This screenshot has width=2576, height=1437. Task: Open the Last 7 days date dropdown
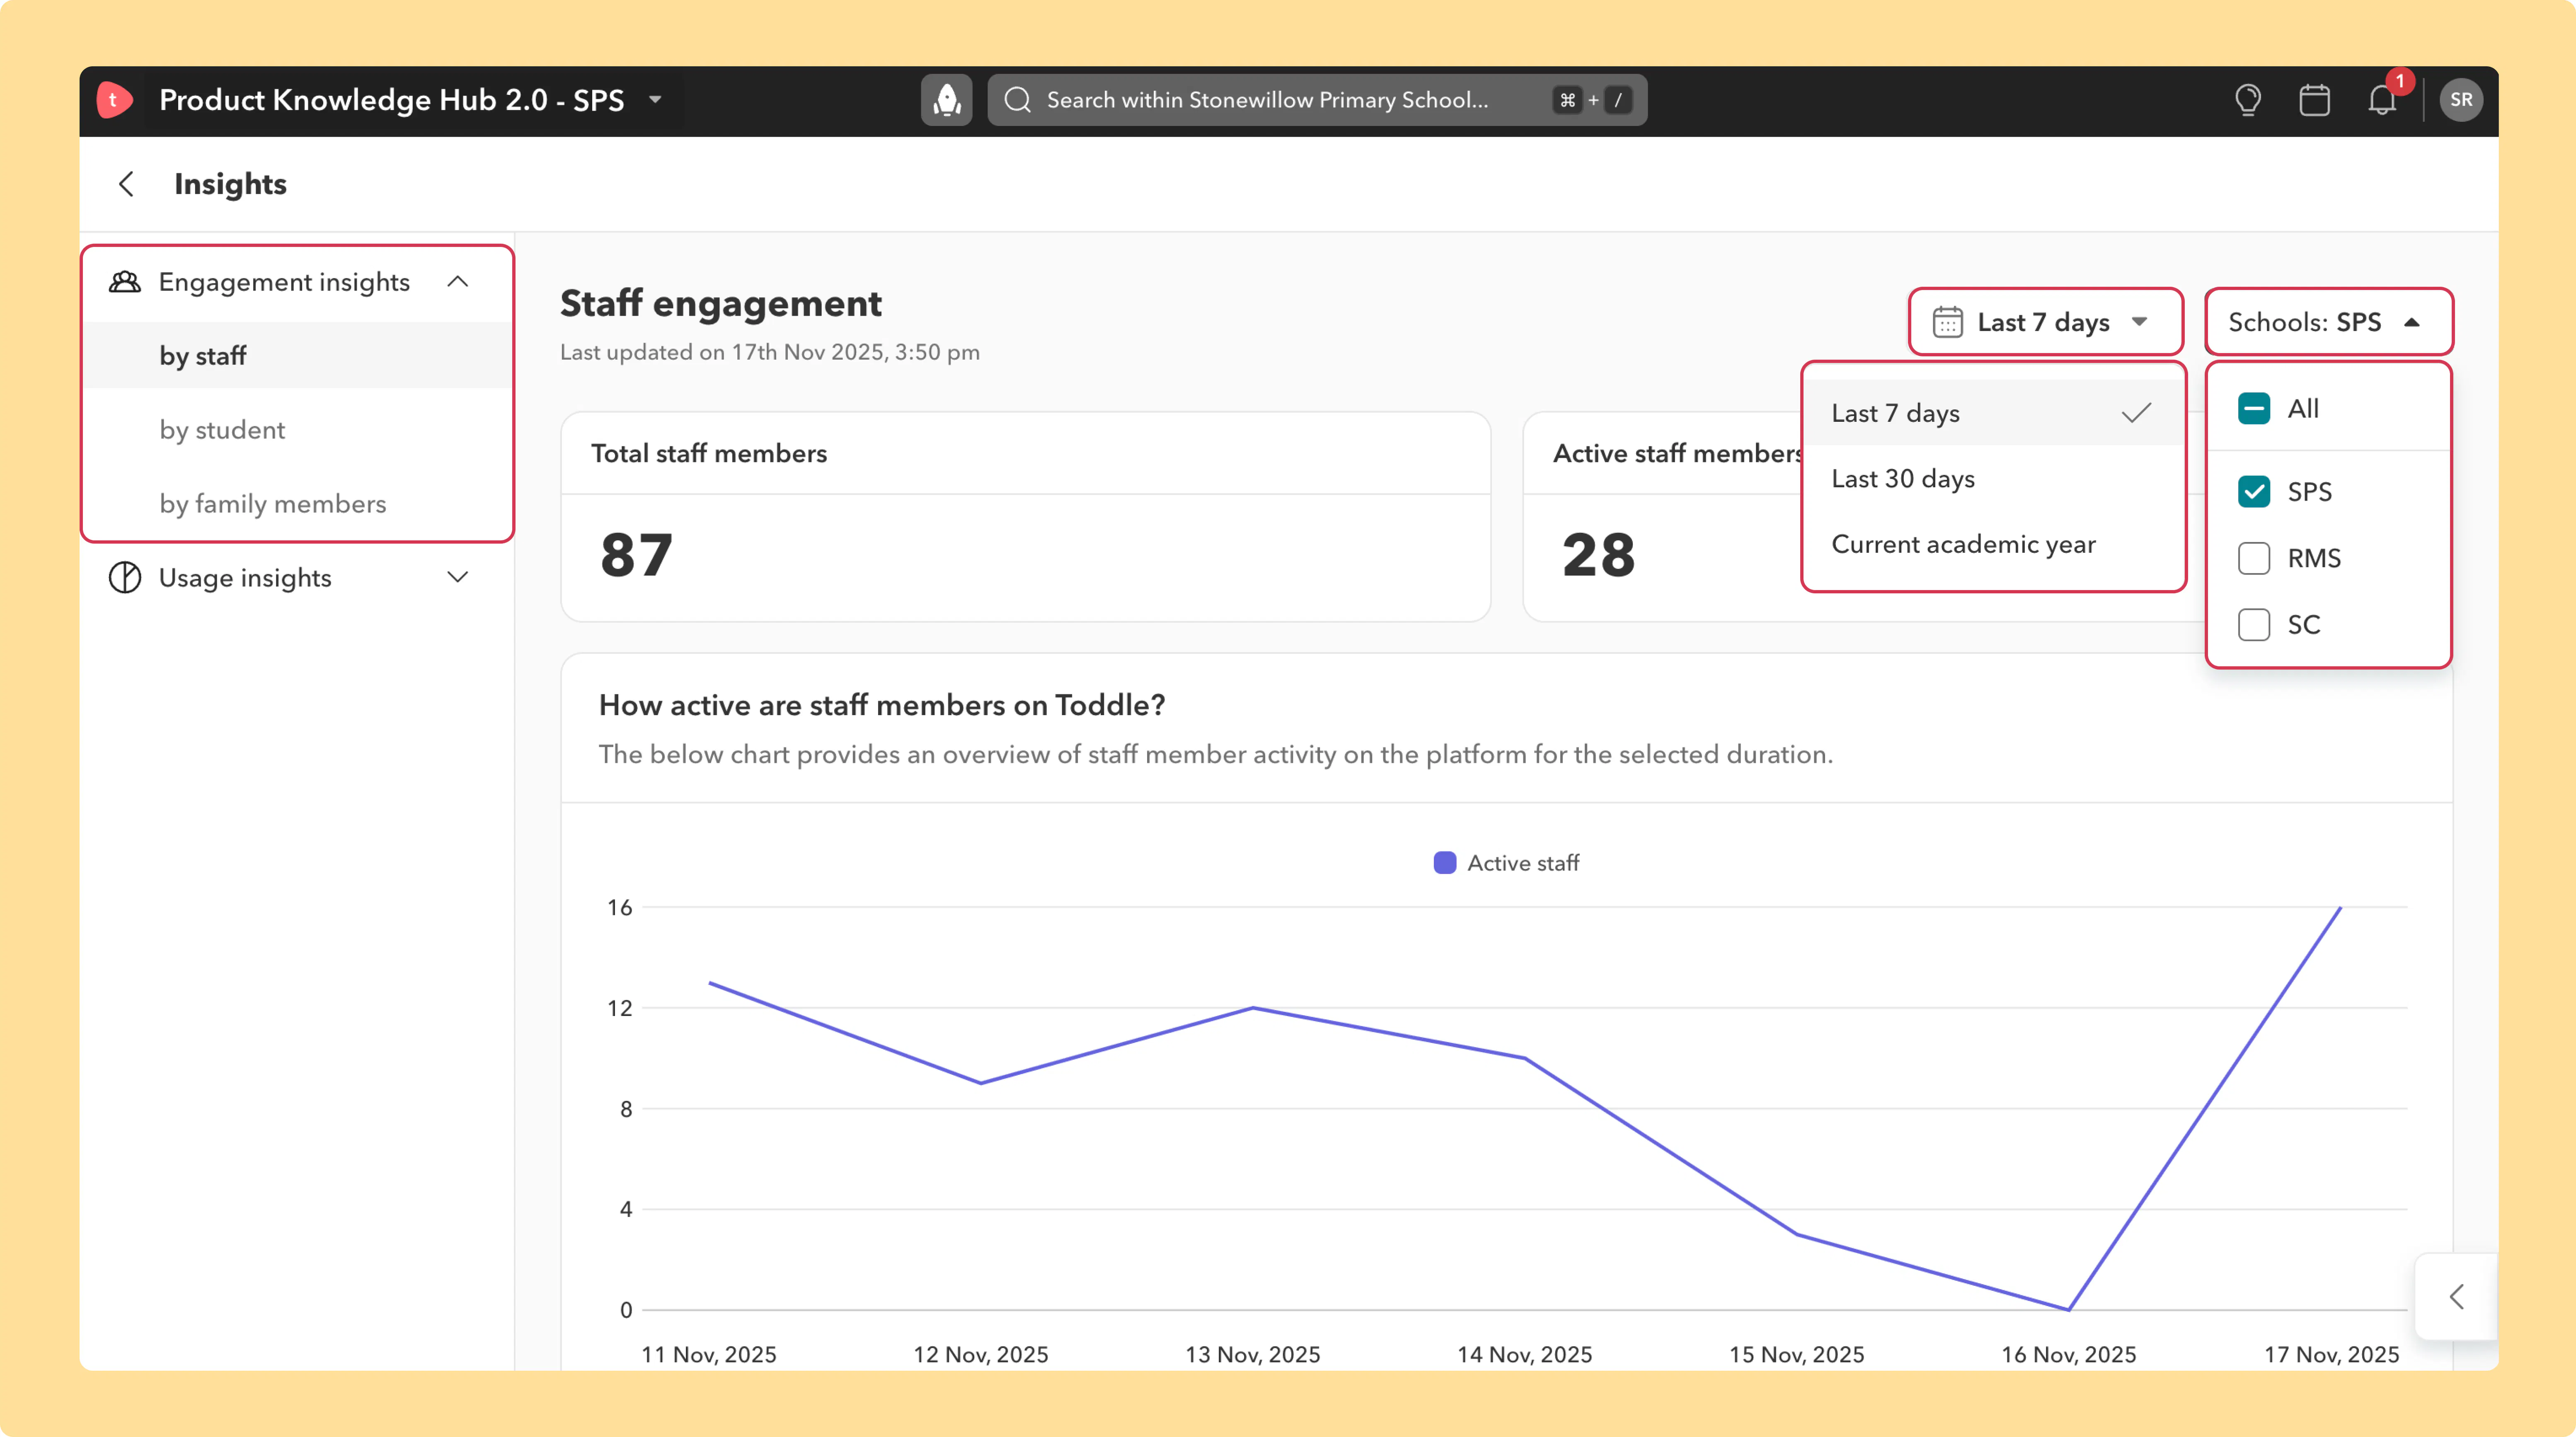point(2045,322)
